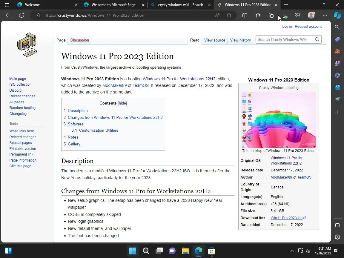Open sidebar Drop paper plane icon
The height and width of the screenshot is (258, 344).
click(337, 99)
